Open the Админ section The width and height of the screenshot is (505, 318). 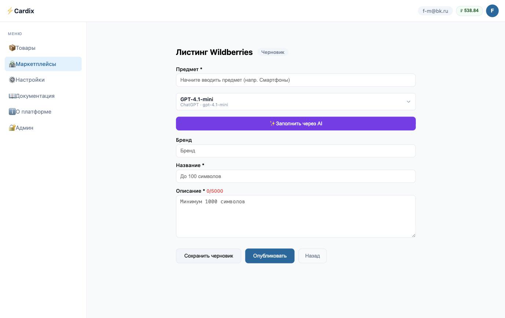click(x=43, y=128)
